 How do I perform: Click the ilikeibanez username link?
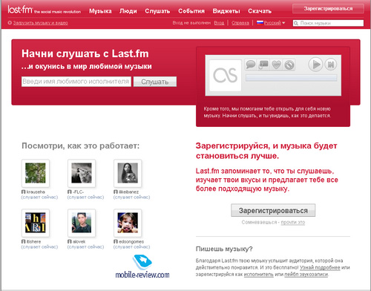click(128, 192)
